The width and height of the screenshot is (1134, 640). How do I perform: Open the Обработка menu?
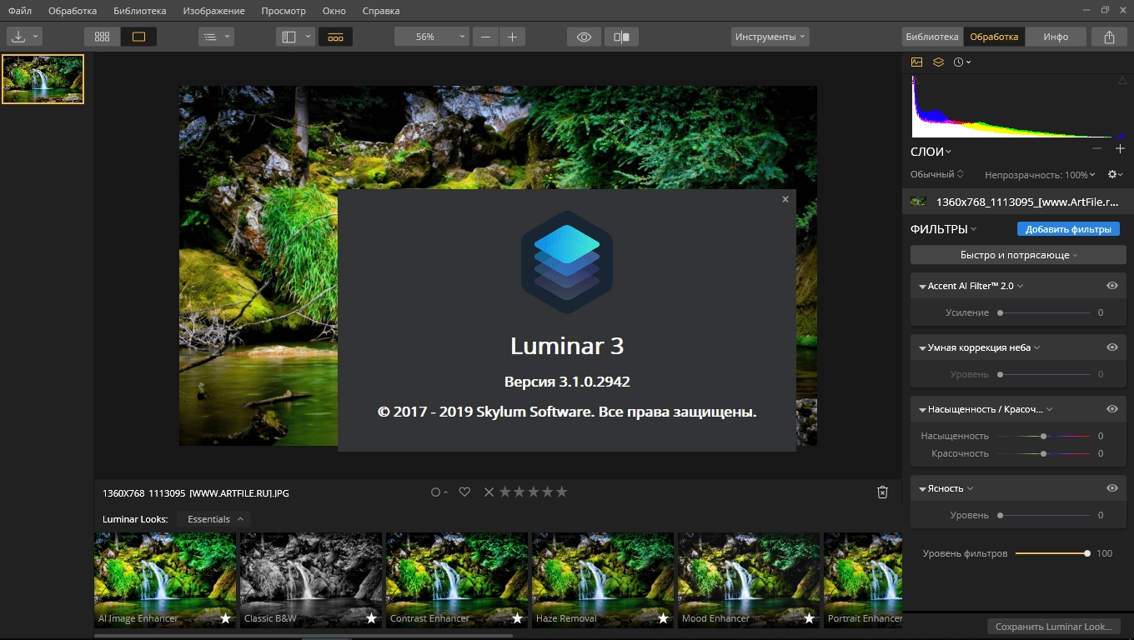[73, 11]
